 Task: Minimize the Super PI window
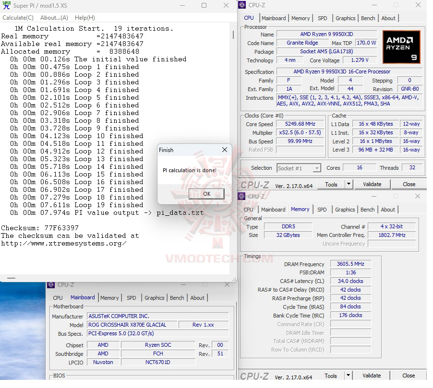pos(182,6)
